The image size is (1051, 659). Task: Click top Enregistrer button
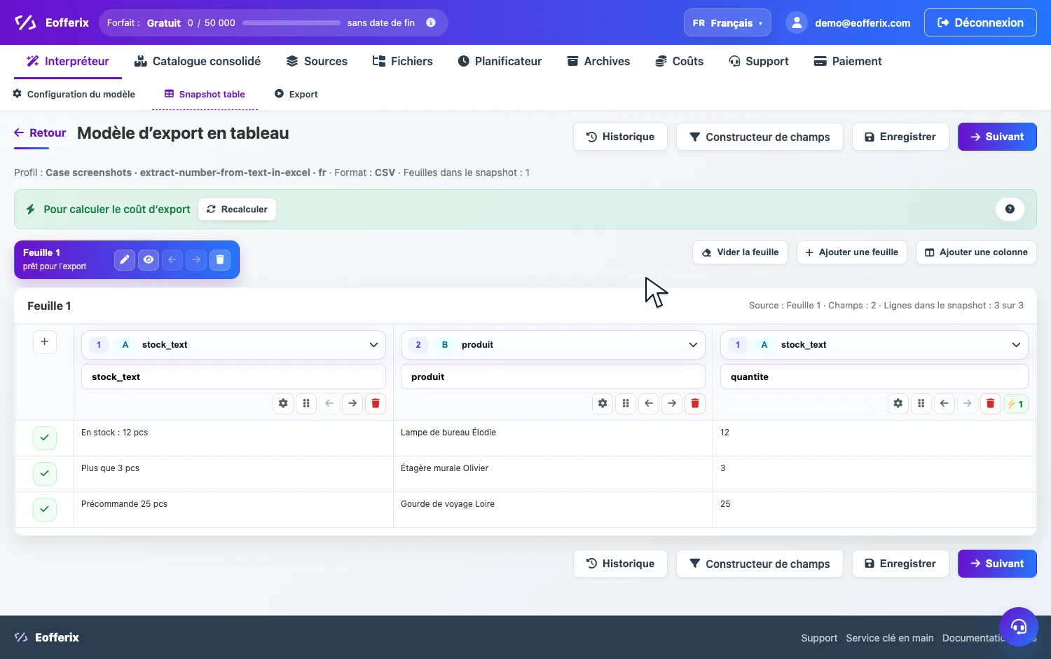(900, 137)
